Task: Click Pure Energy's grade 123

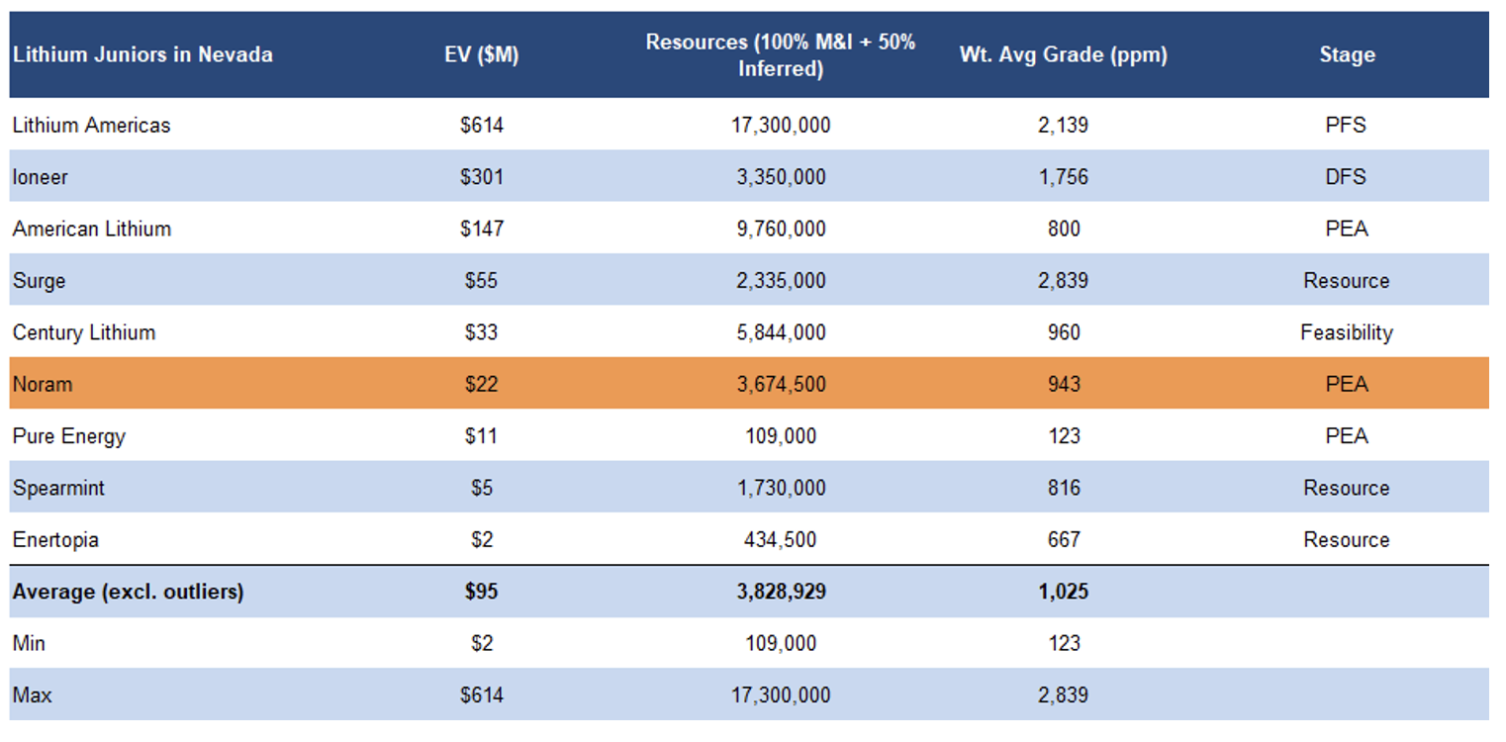Action: (x=1064, y=436)
